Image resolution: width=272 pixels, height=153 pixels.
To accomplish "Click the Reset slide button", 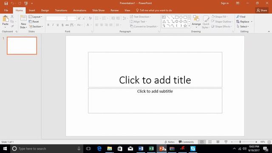I will [x=34, y=22].
